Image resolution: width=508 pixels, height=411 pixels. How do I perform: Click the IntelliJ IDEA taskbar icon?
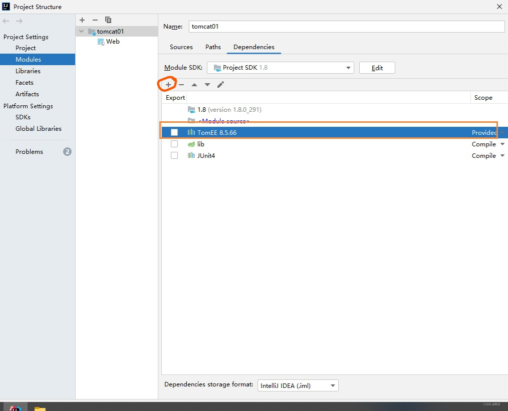(15, 408)
